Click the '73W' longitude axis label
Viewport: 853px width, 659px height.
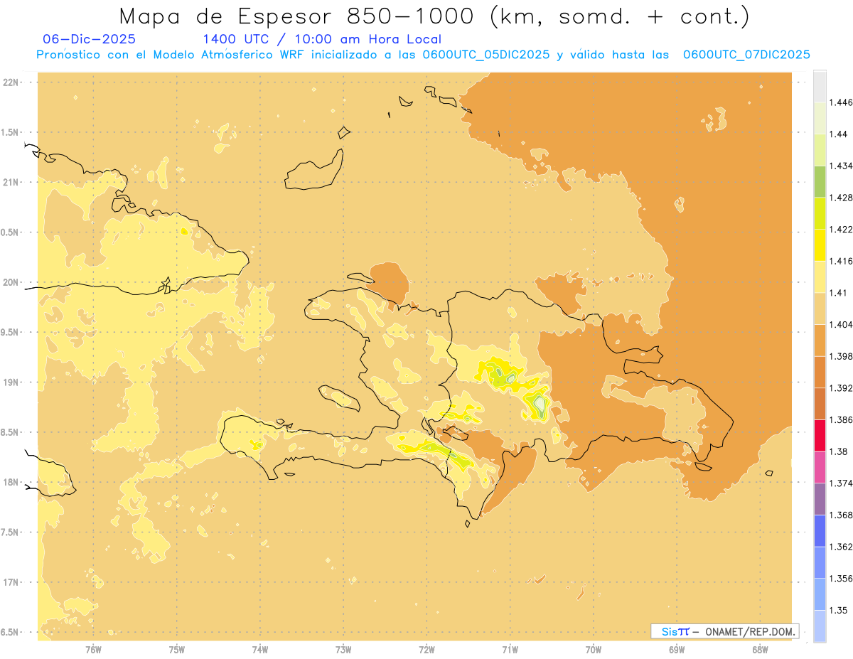click(343, 650)
